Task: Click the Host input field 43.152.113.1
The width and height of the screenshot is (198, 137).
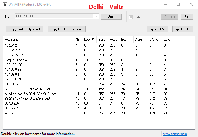Action: (x=54, y=16)
